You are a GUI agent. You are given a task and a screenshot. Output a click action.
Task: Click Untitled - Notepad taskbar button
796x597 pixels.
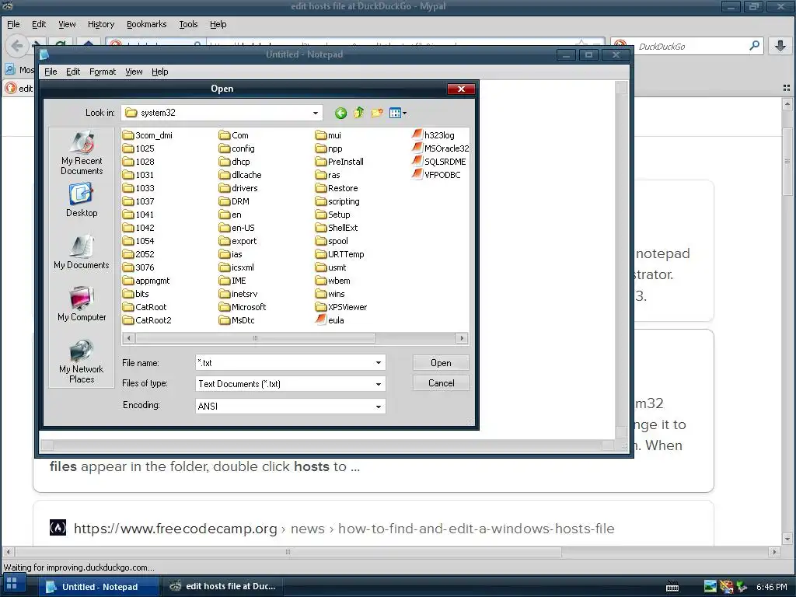tap(99, 586)
